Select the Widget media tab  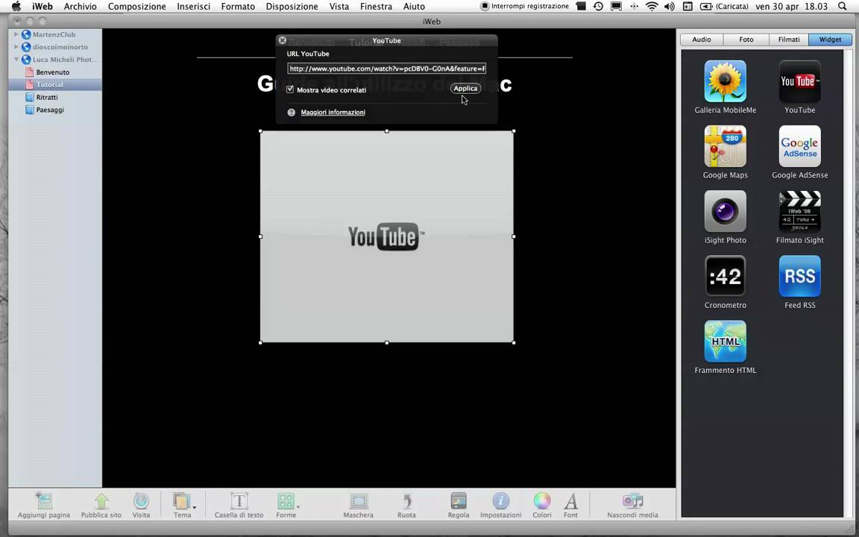click(x=830, y=40)
